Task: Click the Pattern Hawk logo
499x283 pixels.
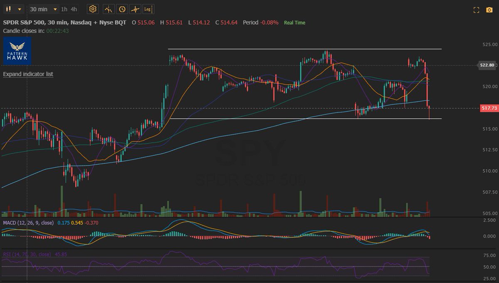Action: (17, 51)
